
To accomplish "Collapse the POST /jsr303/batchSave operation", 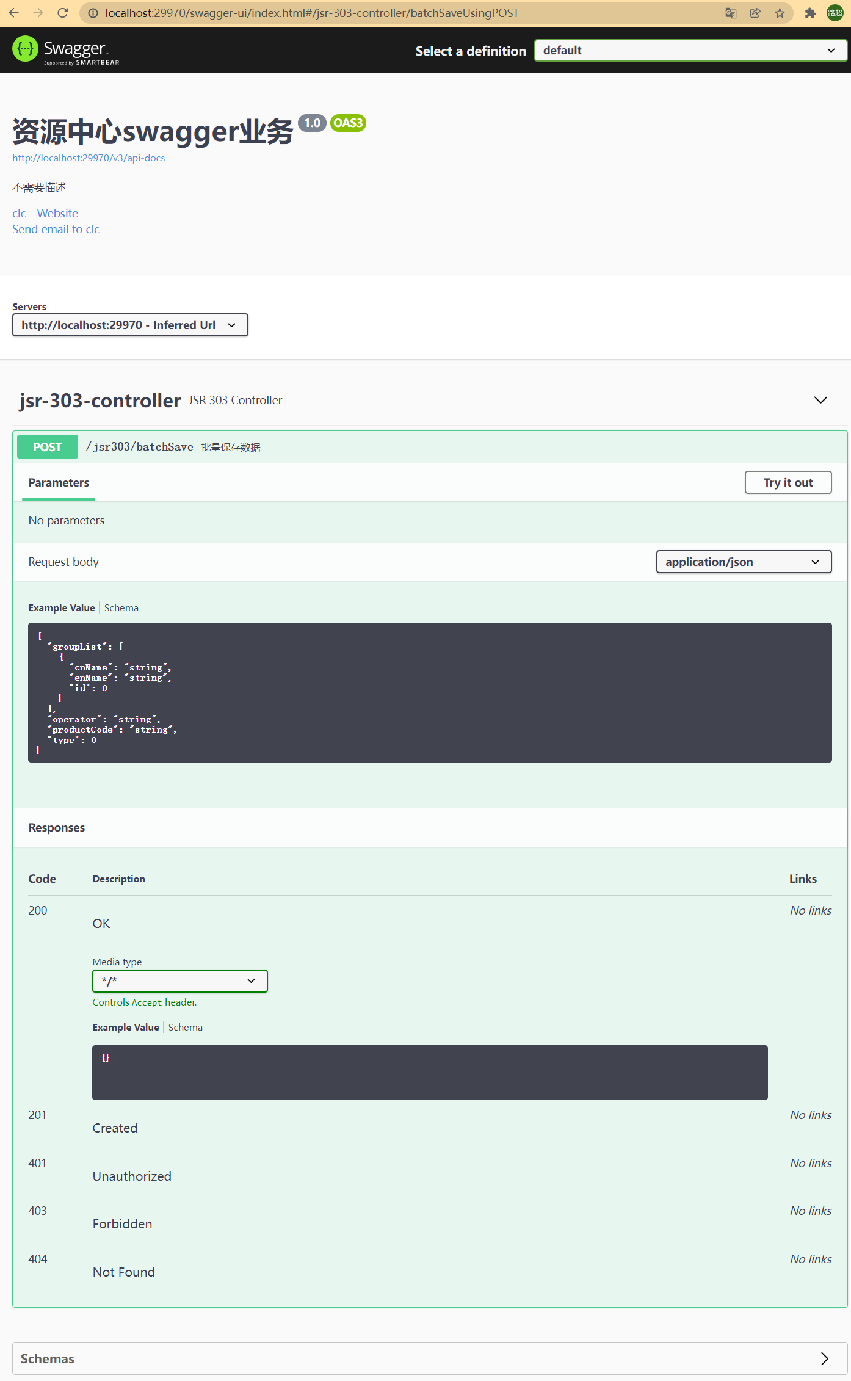I will coord(430,447).
